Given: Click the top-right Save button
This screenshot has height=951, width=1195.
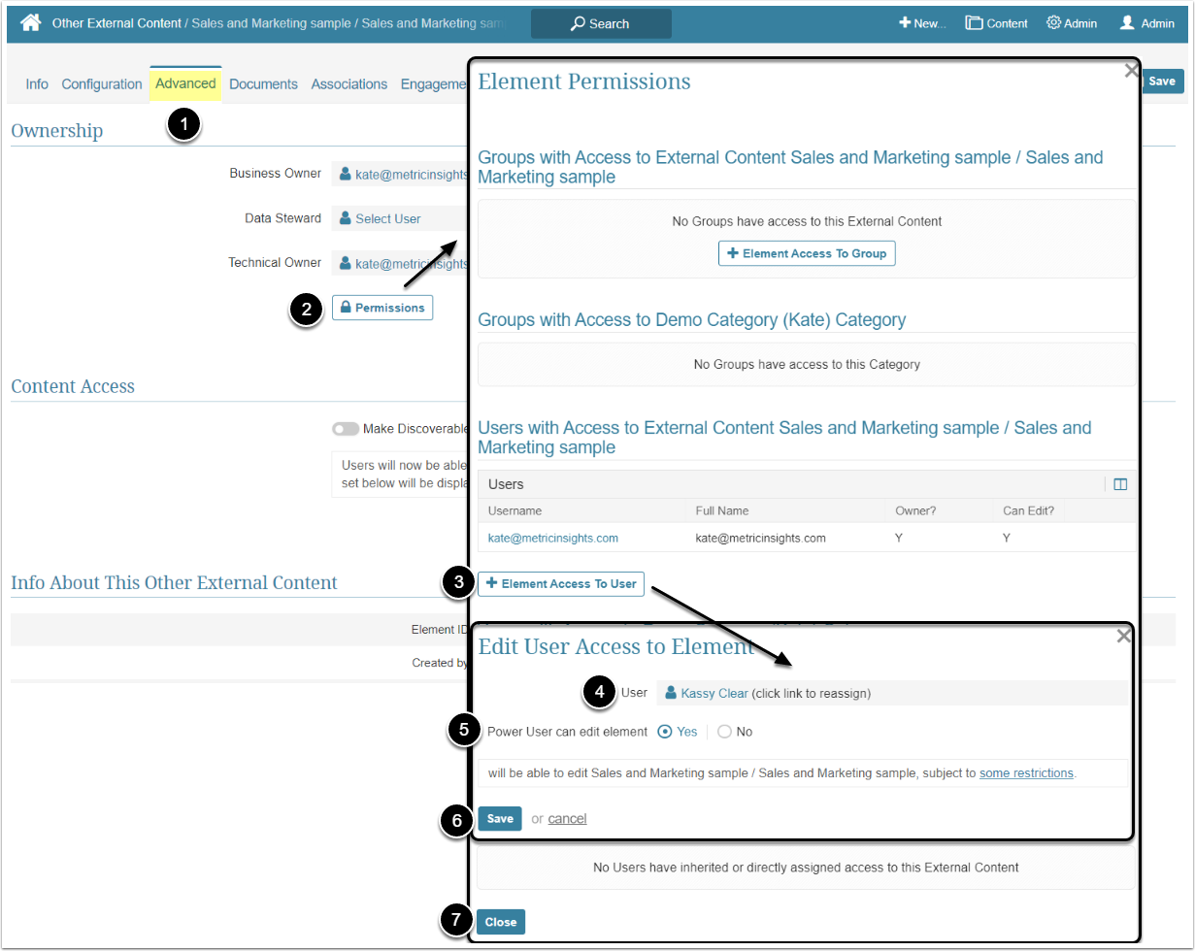Looking at the screenshot, I should [1162, 82].
